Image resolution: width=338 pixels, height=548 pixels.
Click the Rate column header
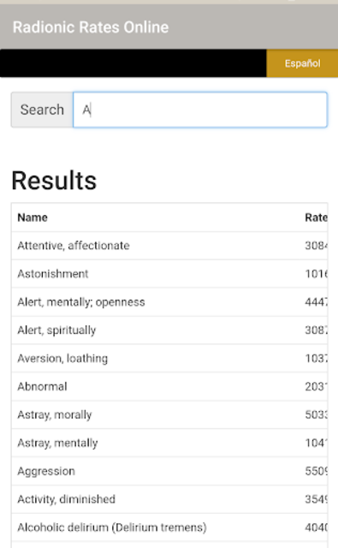click(316, 217)
